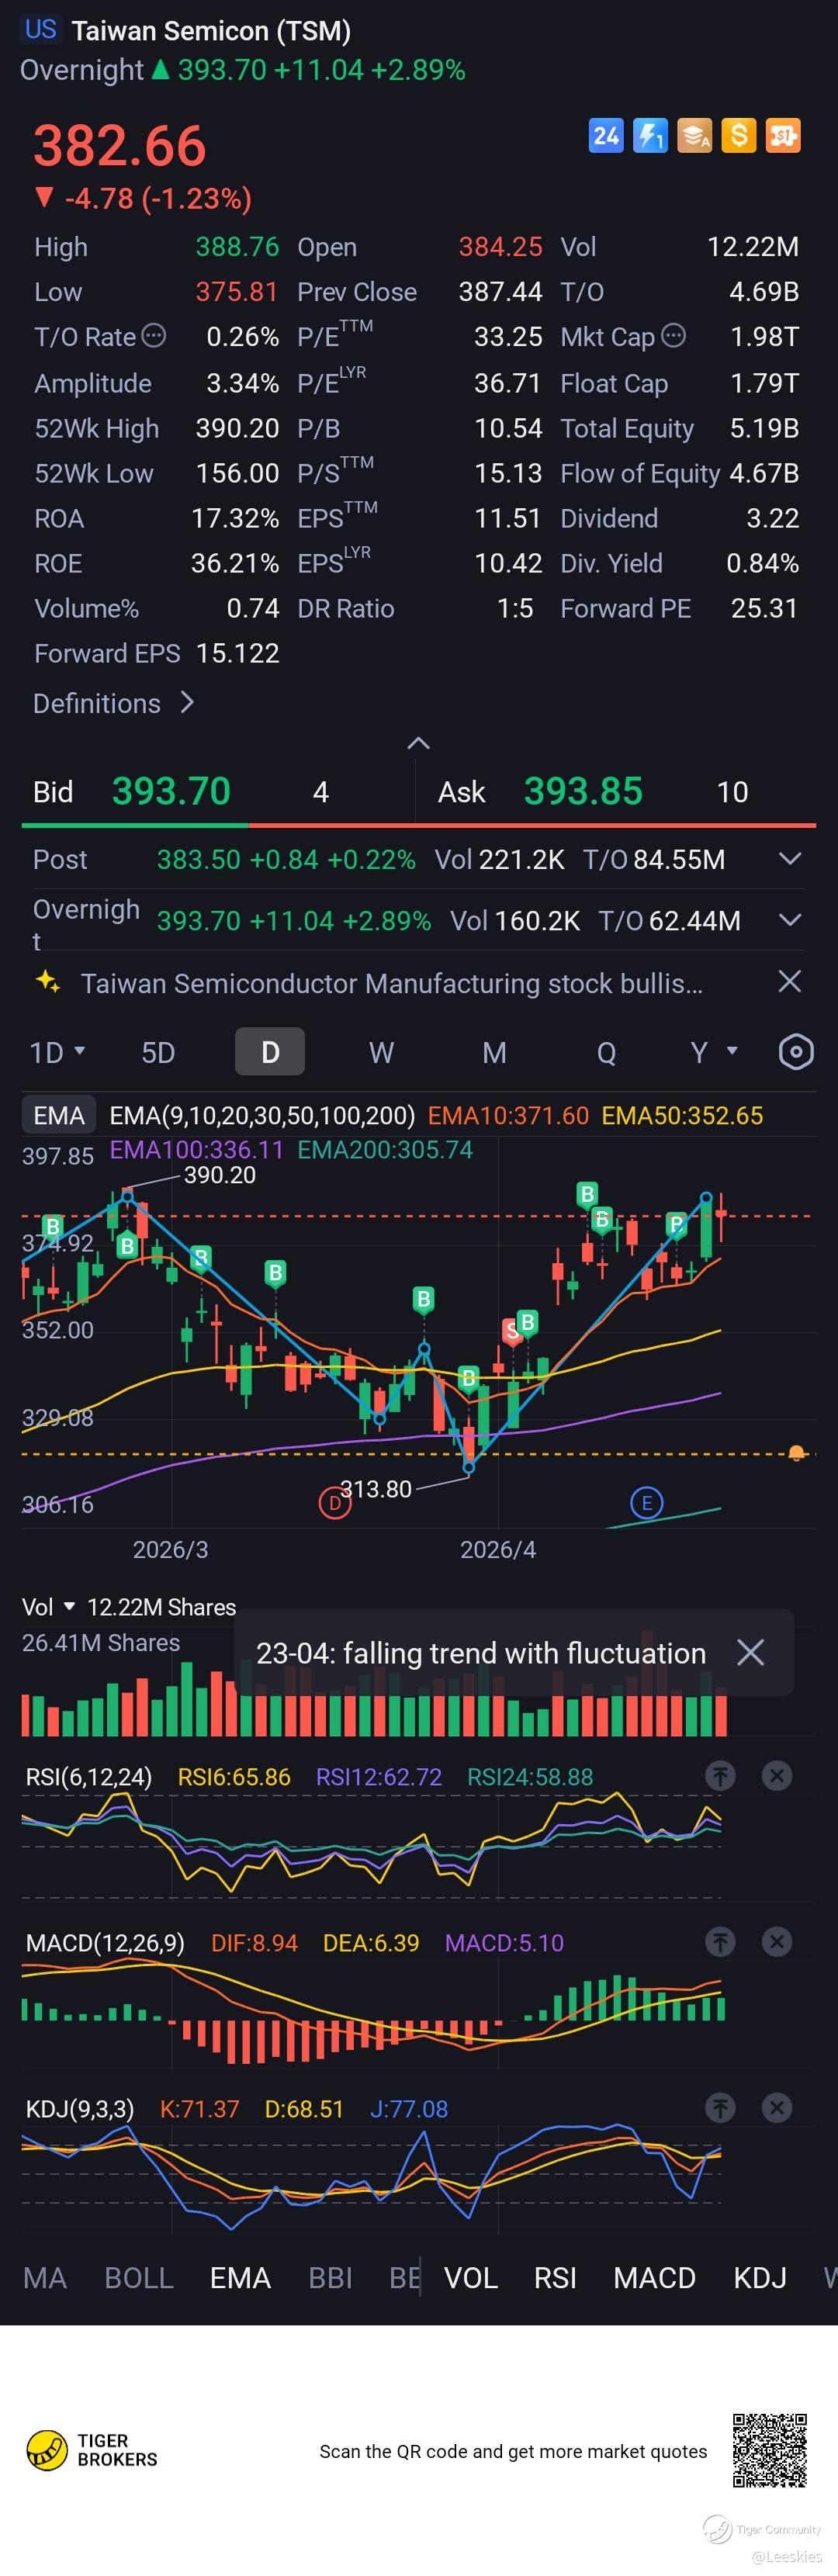This screenshot has width=838, height=2576.
Task: Open chart settings target icon
Action: point(796,1052)
